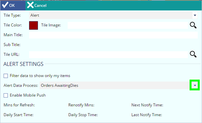Click the Mins for Refresh label
The width and height of the screenshot is (202, 123).
pos(19,105)
